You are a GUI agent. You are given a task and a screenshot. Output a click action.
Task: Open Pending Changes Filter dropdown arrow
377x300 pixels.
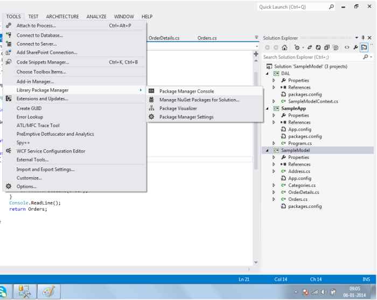pyautogui.click(x=303, y=47)
